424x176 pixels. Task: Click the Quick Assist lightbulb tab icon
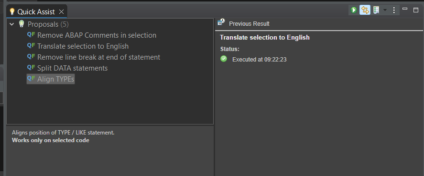(x=12, y=11)
